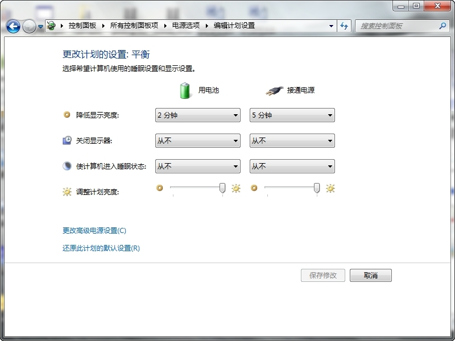Click on-battery brightness slider thumb
The height and width of the screenshot is (341, 455).
(222, 188)
